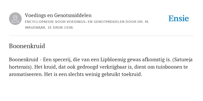Select the ENCYCLOPAEDIE VOOR VOEDINGS- subtitle line
203x101 pixels.
coord(87,22)
